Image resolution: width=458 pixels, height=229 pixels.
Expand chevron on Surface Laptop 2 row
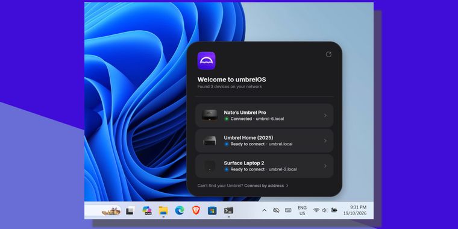[x=325, y=166]
